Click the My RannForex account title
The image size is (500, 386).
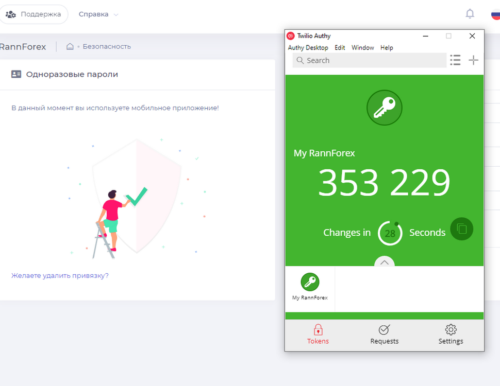(x=324, y=153)
